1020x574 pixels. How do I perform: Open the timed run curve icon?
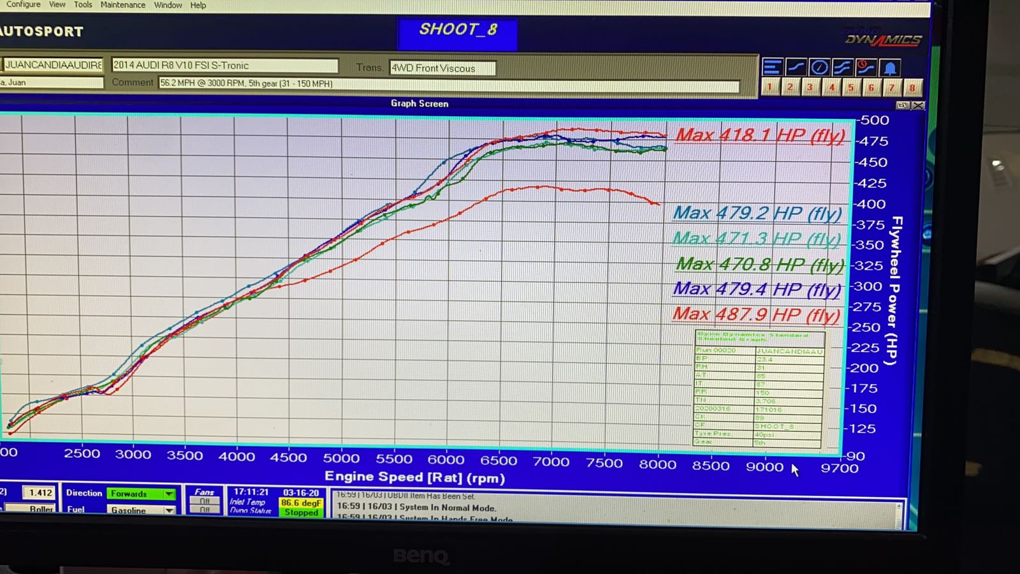pyautogui.click(x=865, y=67)
